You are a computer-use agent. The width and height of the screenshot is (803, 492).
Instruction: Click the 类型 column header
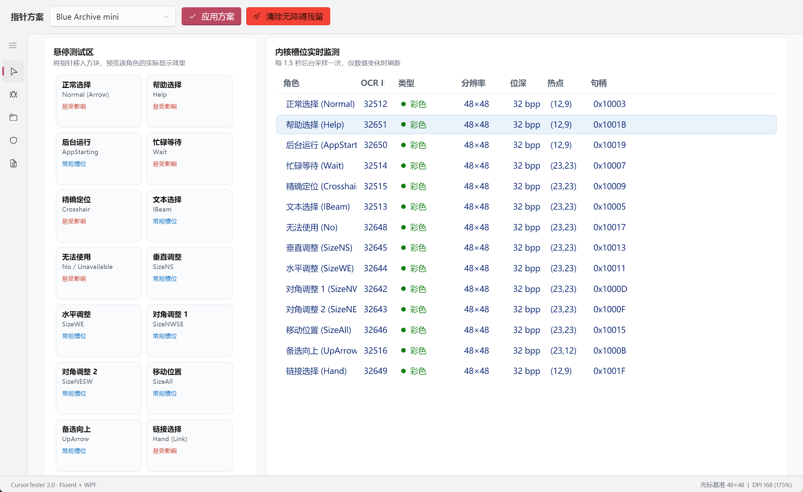tap(406, 83)
